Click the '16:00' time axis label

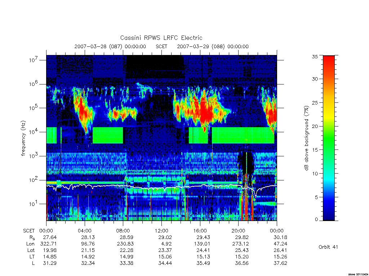coord(200,231)
